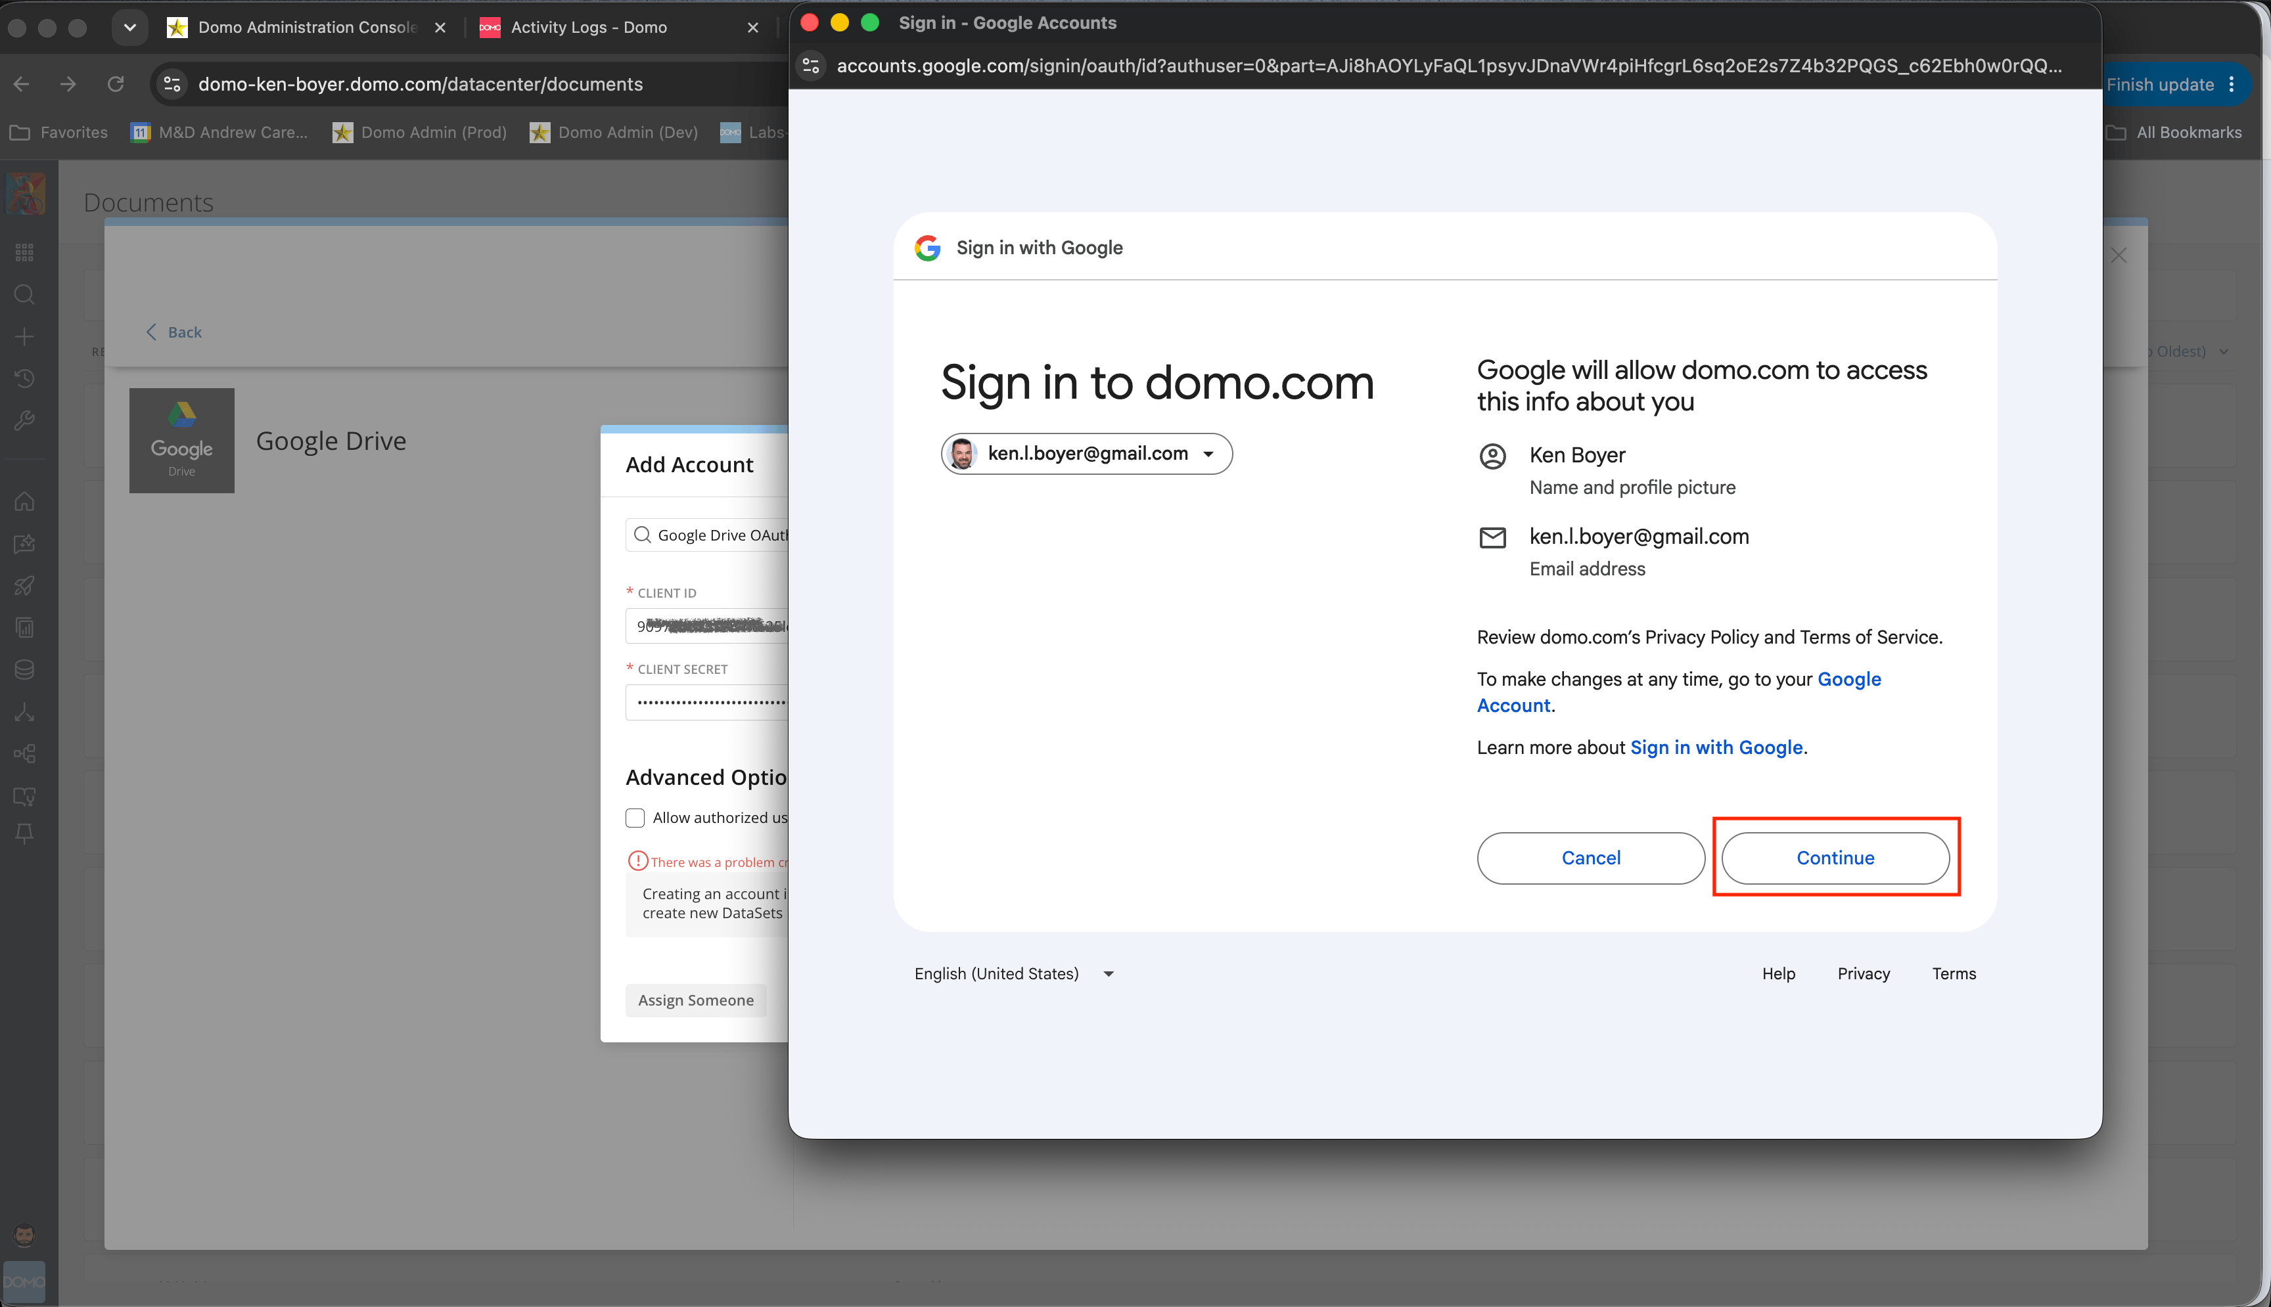Image resolution: width=2271 pixels, height=1307 pixels.
Task: Close the Domo Administration Console tab
Action: (440, 28)
